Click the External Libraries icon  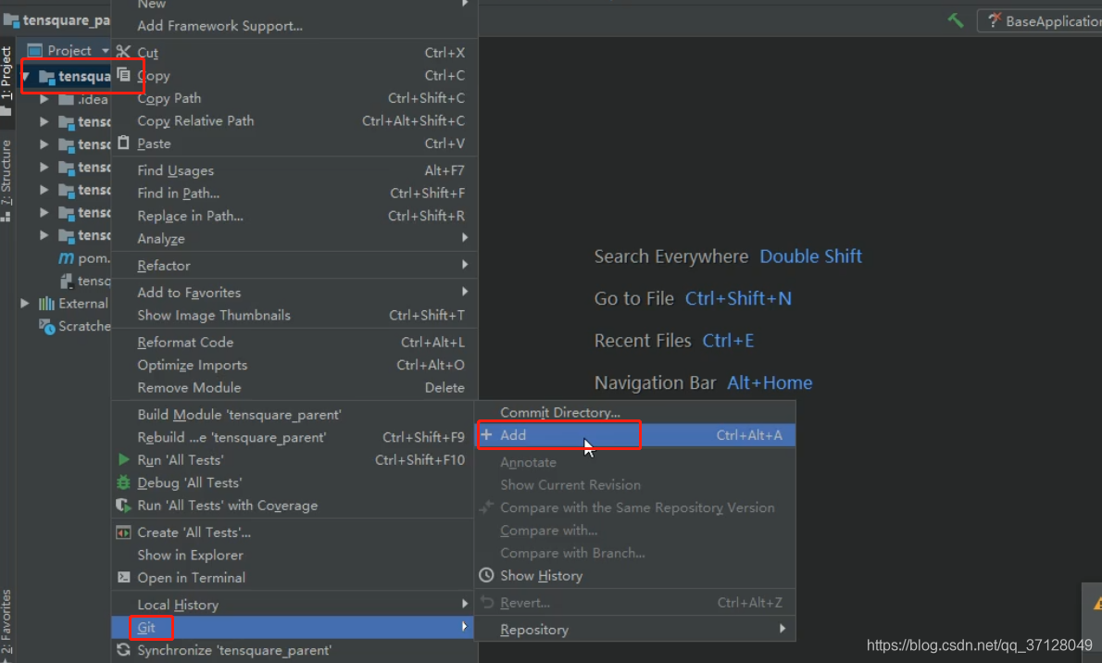point(47,303)
